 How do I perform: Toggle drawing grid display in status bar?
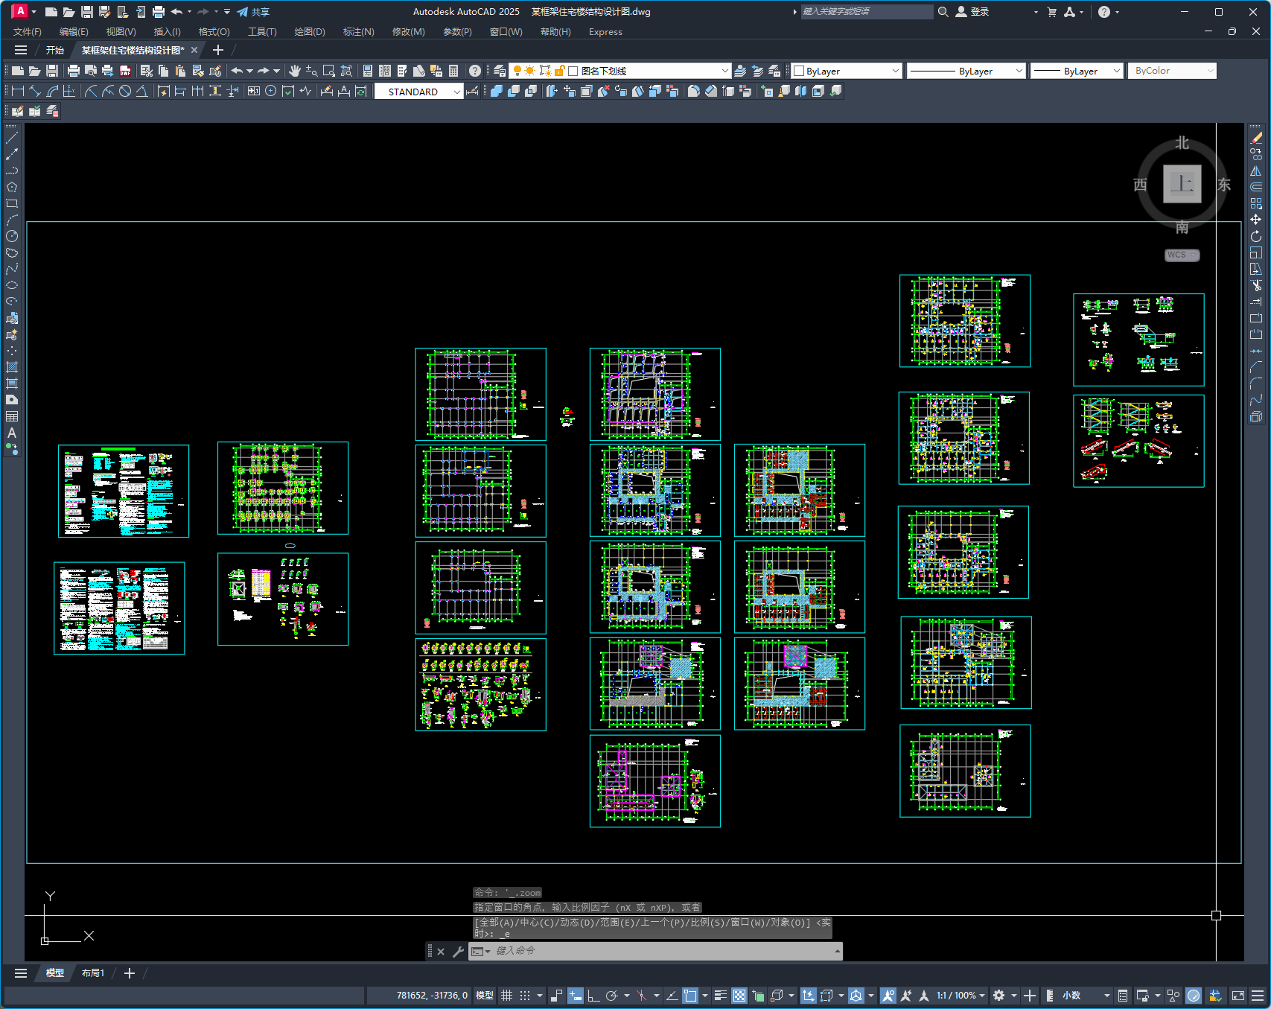click(506, 996)
